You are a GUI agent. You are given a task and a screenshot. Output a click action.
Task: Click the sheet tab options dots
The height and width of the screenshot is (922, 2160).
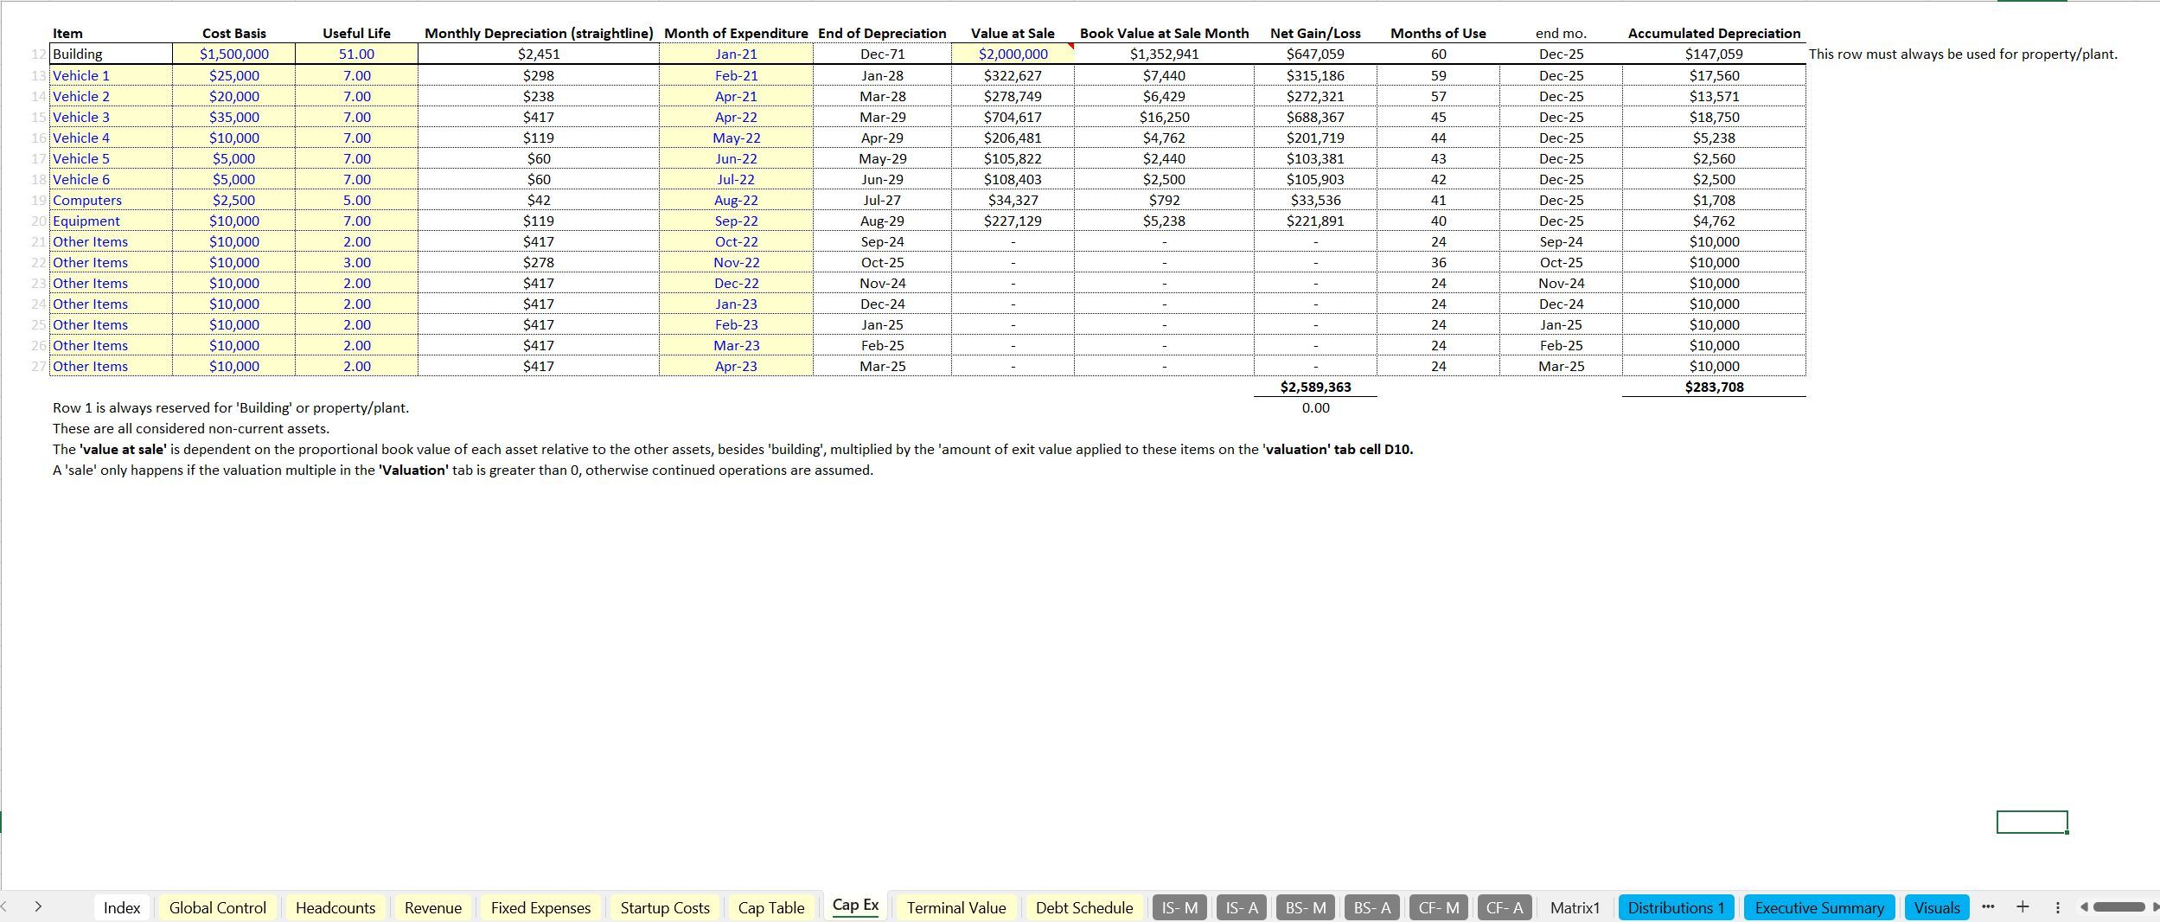2058,907
